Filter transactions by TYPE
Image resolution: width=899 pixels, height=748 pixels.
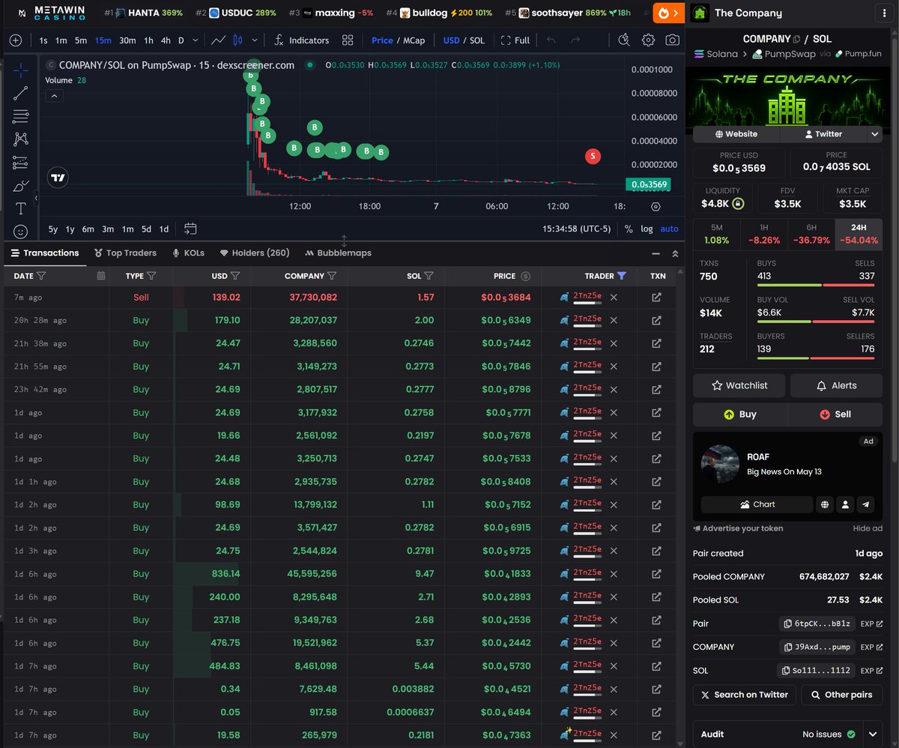151,276
